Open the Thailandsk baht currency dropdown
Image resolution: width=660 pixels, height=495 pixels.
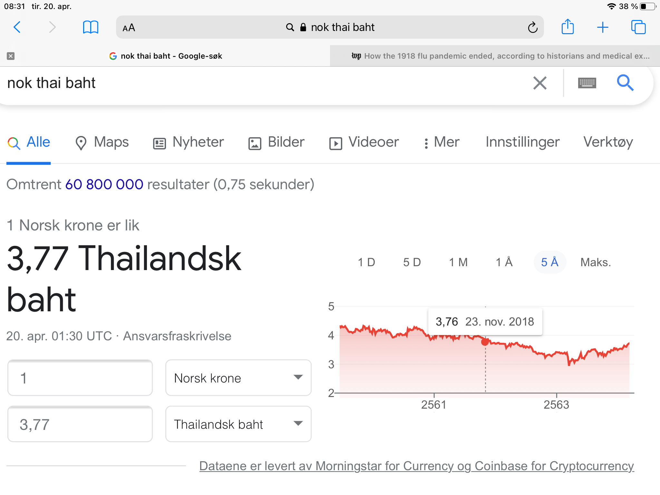(238, 424)
